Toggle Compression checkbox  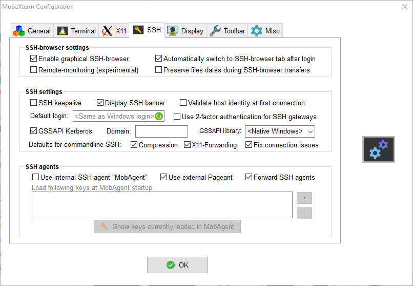(134, 145)
